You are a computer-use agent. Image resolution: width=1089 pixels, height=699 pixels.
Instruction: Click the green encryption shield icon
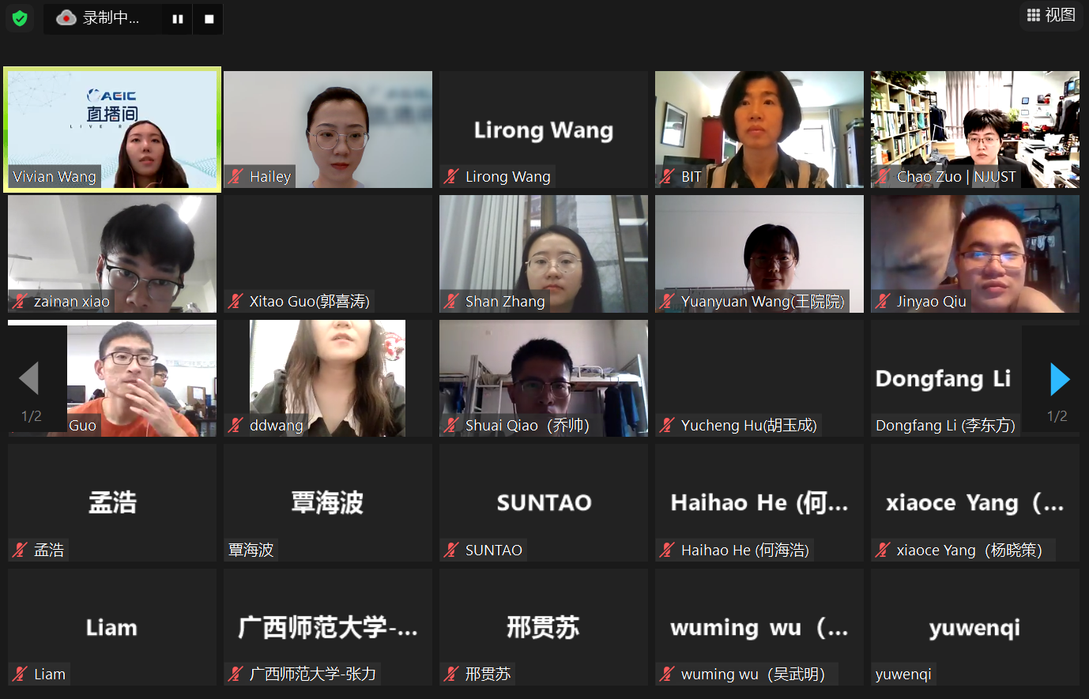coord(20,17)
